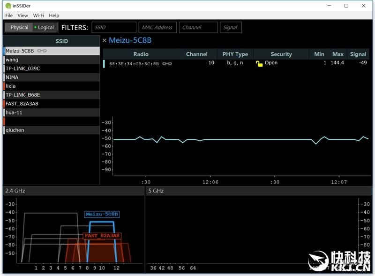Click the inSSIDer app icon in title bar
This screenshot has width=375, height=276.
[8, 6]
